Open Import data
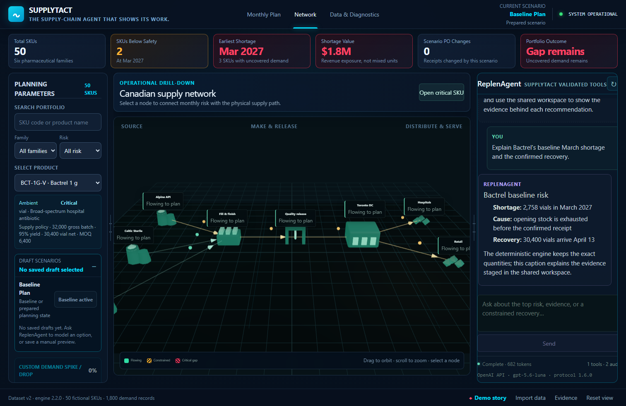 tap(530, 398)
